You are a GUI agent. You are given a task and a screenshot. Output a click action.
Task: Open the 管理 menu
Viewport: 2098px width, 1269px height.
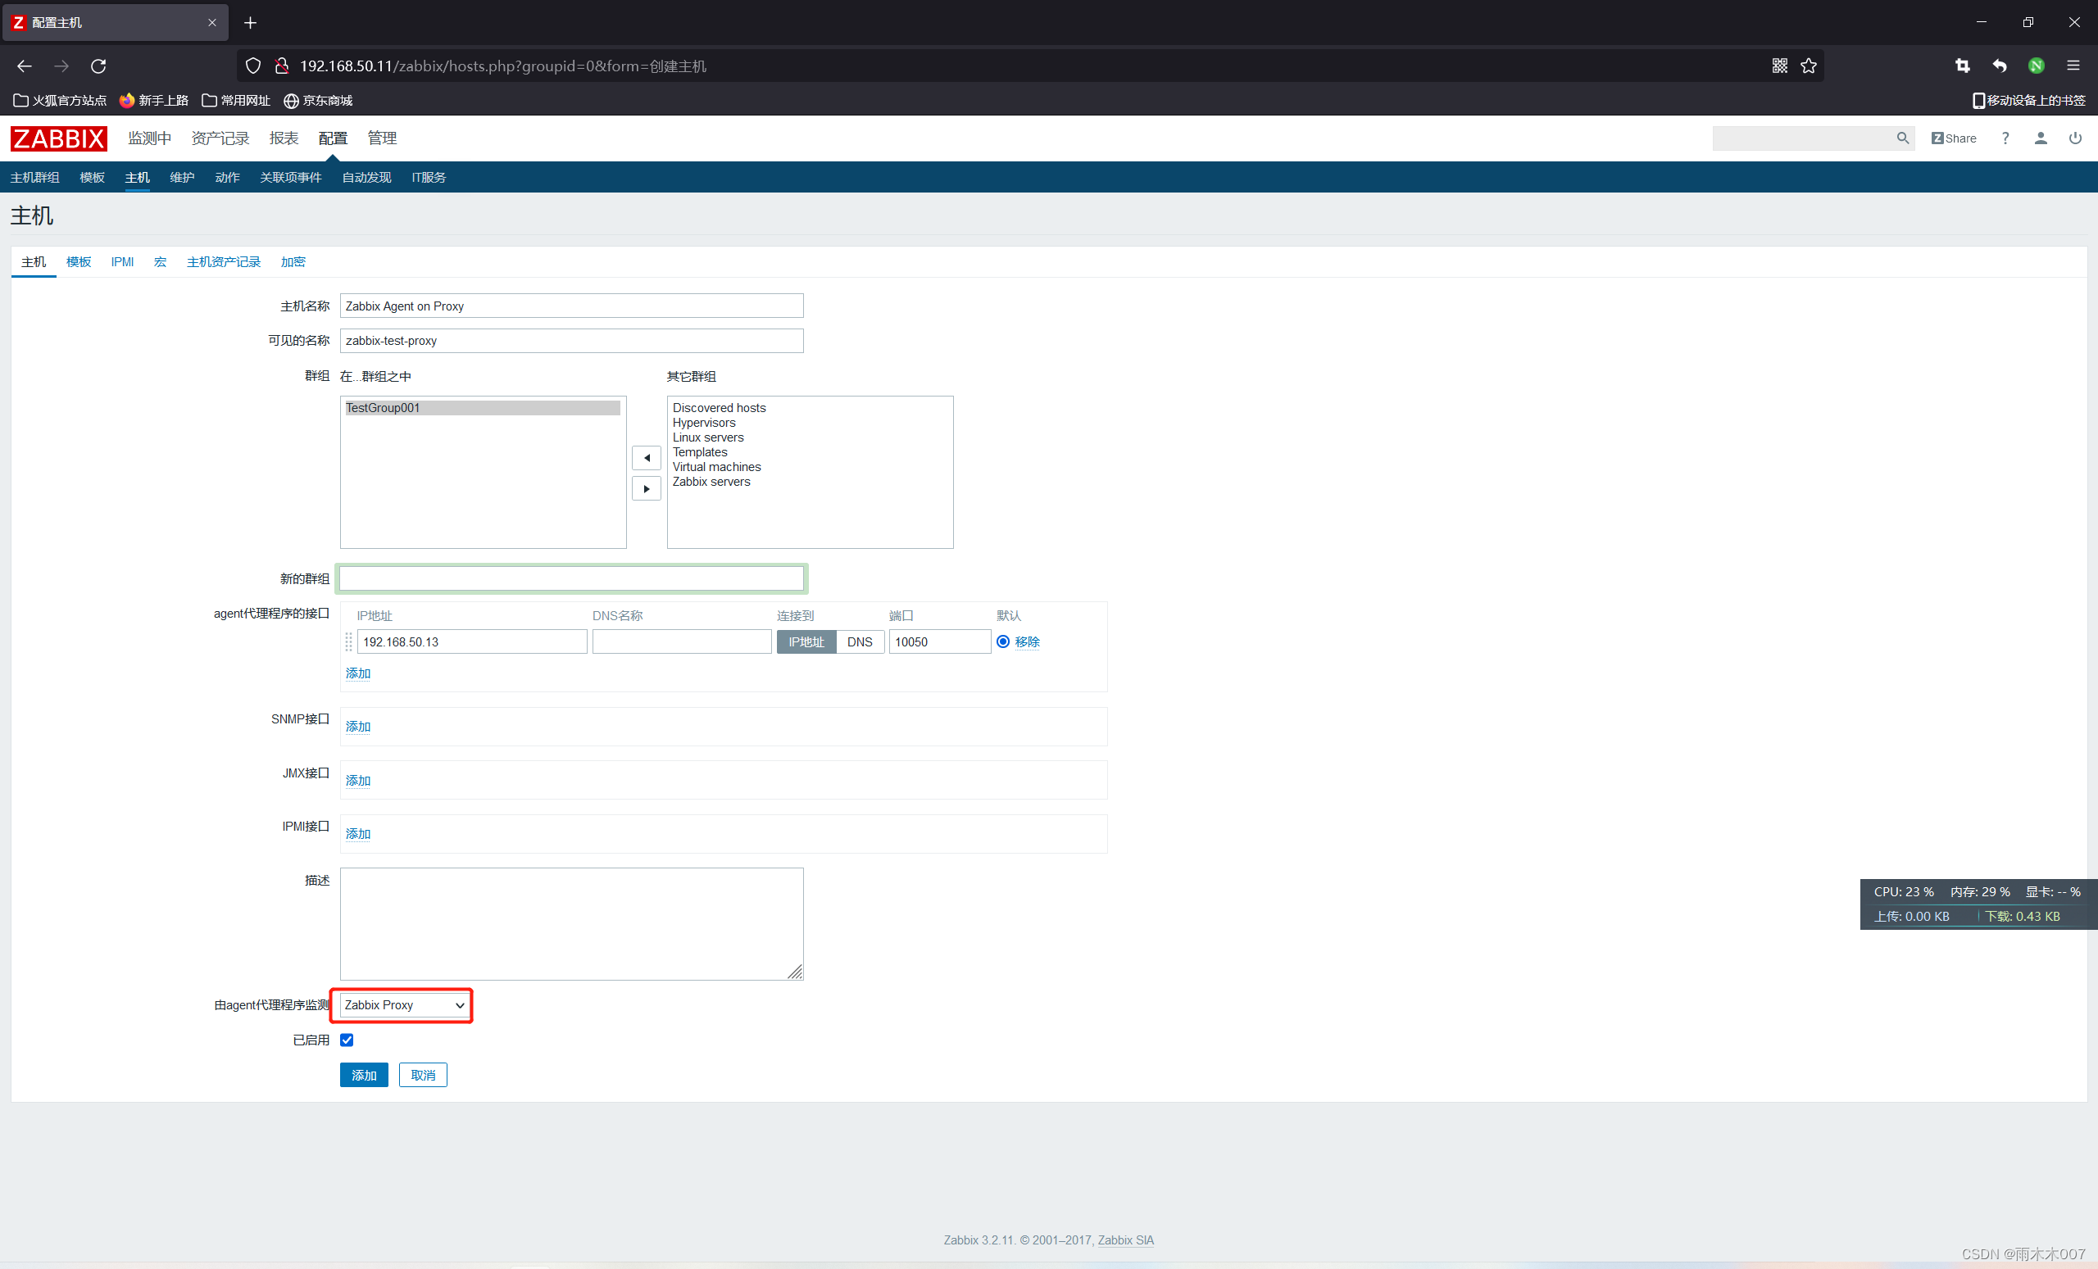point(382,138)
